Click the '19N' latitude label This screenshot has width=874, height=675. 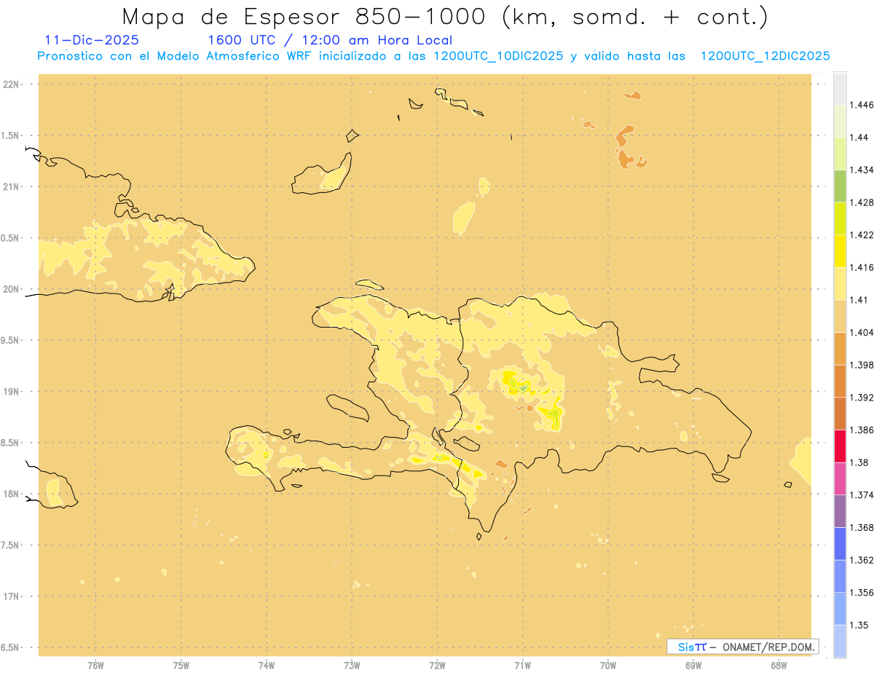11,392
